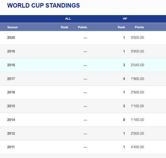Viewport: 166px width, 158px height.
Task: Click the HP column group header
Action: coord(125,19)
